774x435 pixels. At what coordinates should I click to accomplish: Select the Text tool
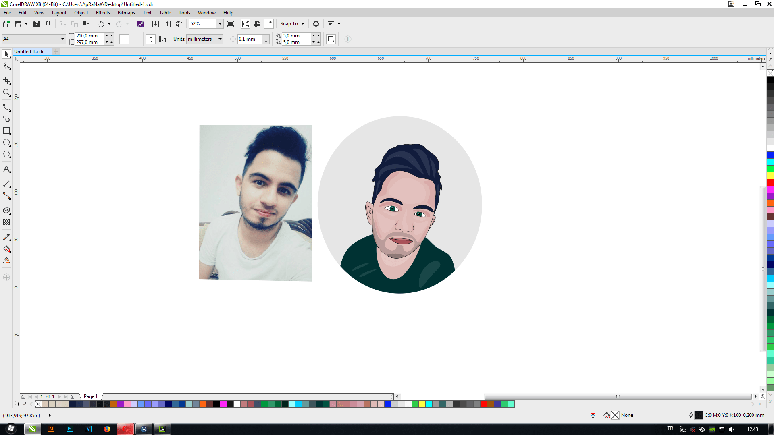click(6, 169)
